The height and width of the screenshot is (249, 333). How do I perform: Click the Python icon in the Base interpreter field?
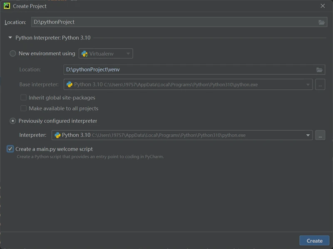pyautogui.click(x=70, y=84)
